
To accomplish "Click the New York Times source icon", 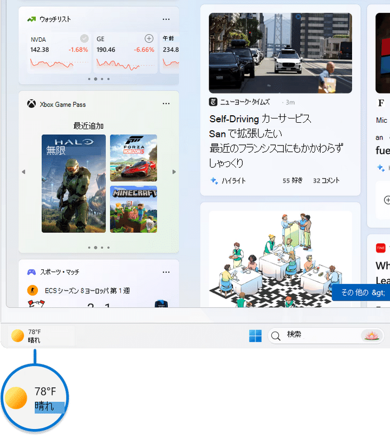I will coord(213,102).
